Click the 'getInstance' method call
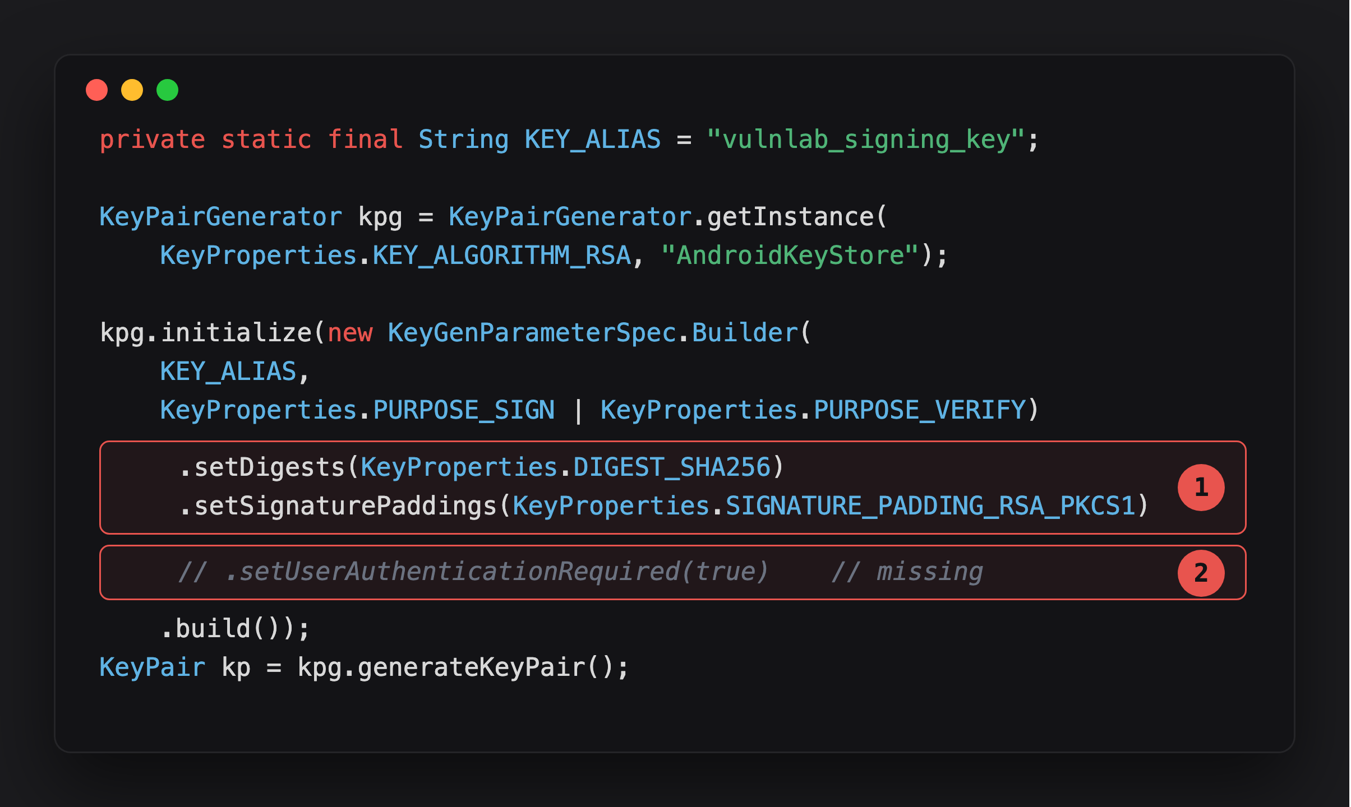Screen dimensions: 1351x807 790,217
